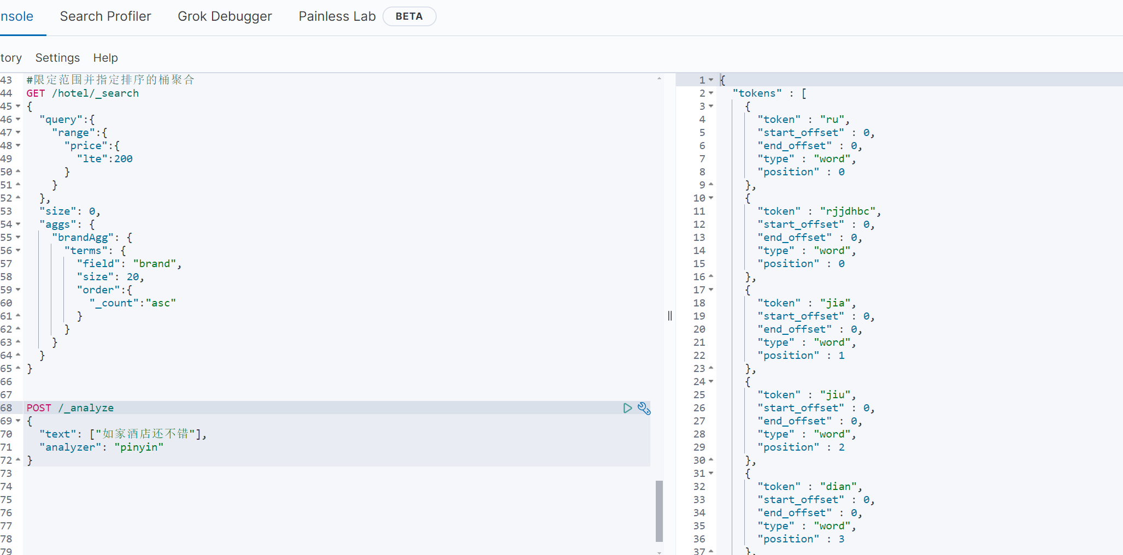This screenshot has height=555, width=1123.
Task: Click the "text" array line in request body
Action: [x=123, y=434]
